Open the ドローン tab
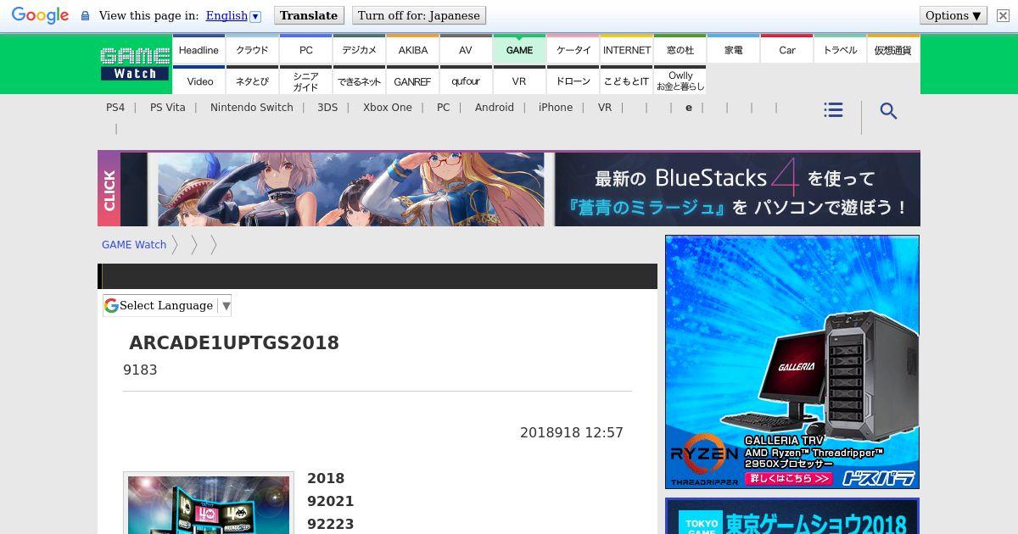The image size is (1018, 534). pyautogui.click(x=573, y=81)
